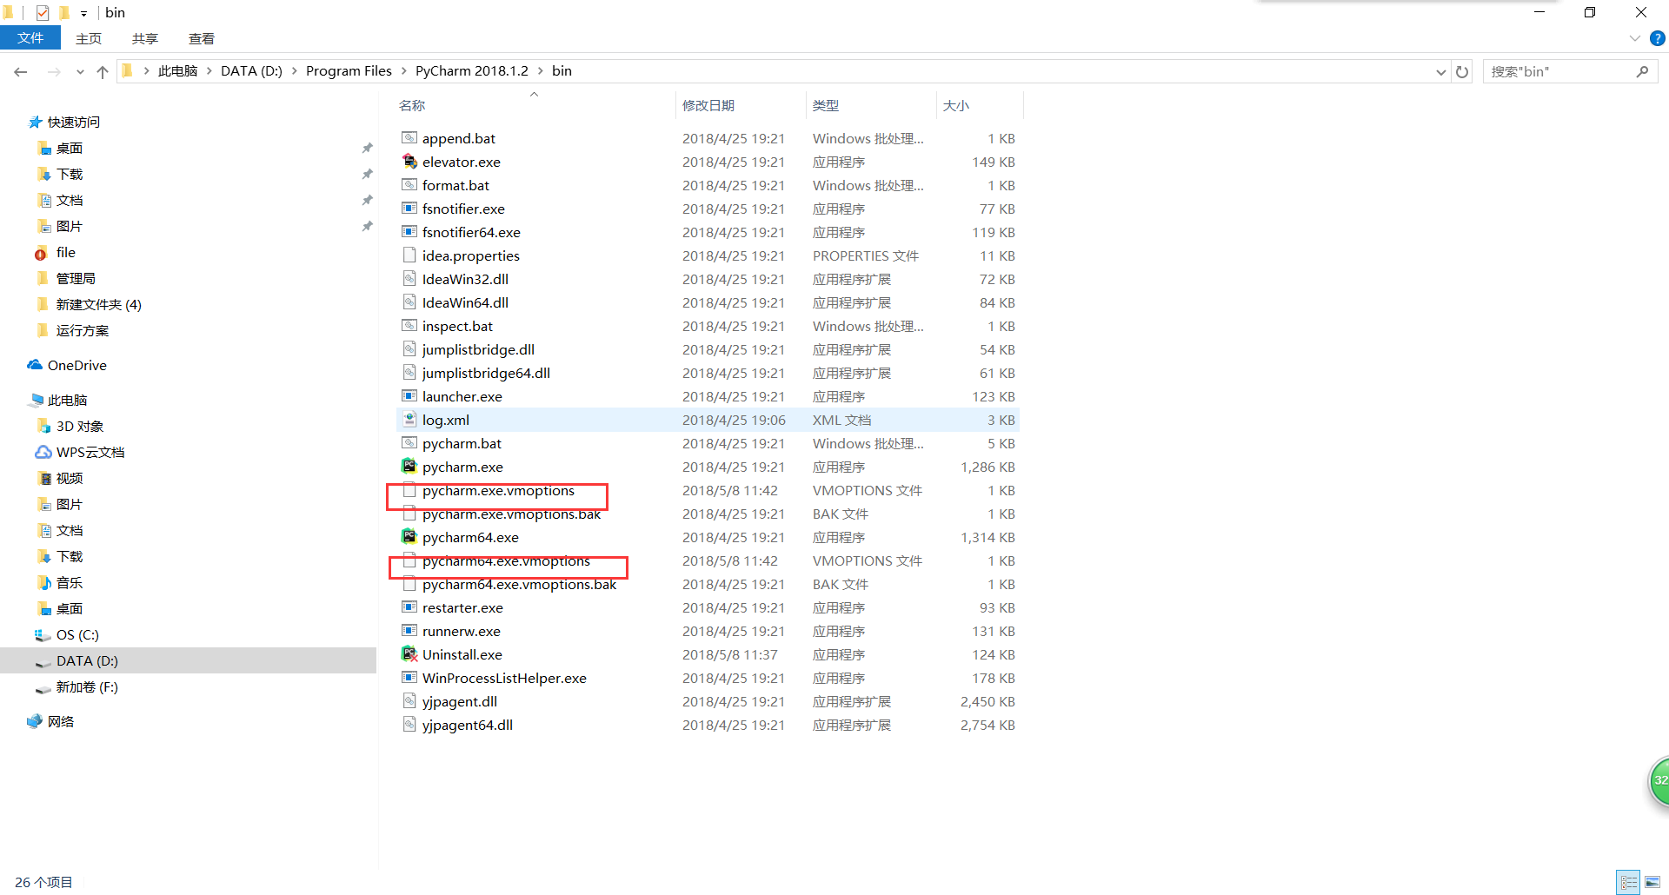The height and width of the screenshot is (895, 1669).
Task: Click the properties quick access toolbar icon
Action: click(43, 12)
